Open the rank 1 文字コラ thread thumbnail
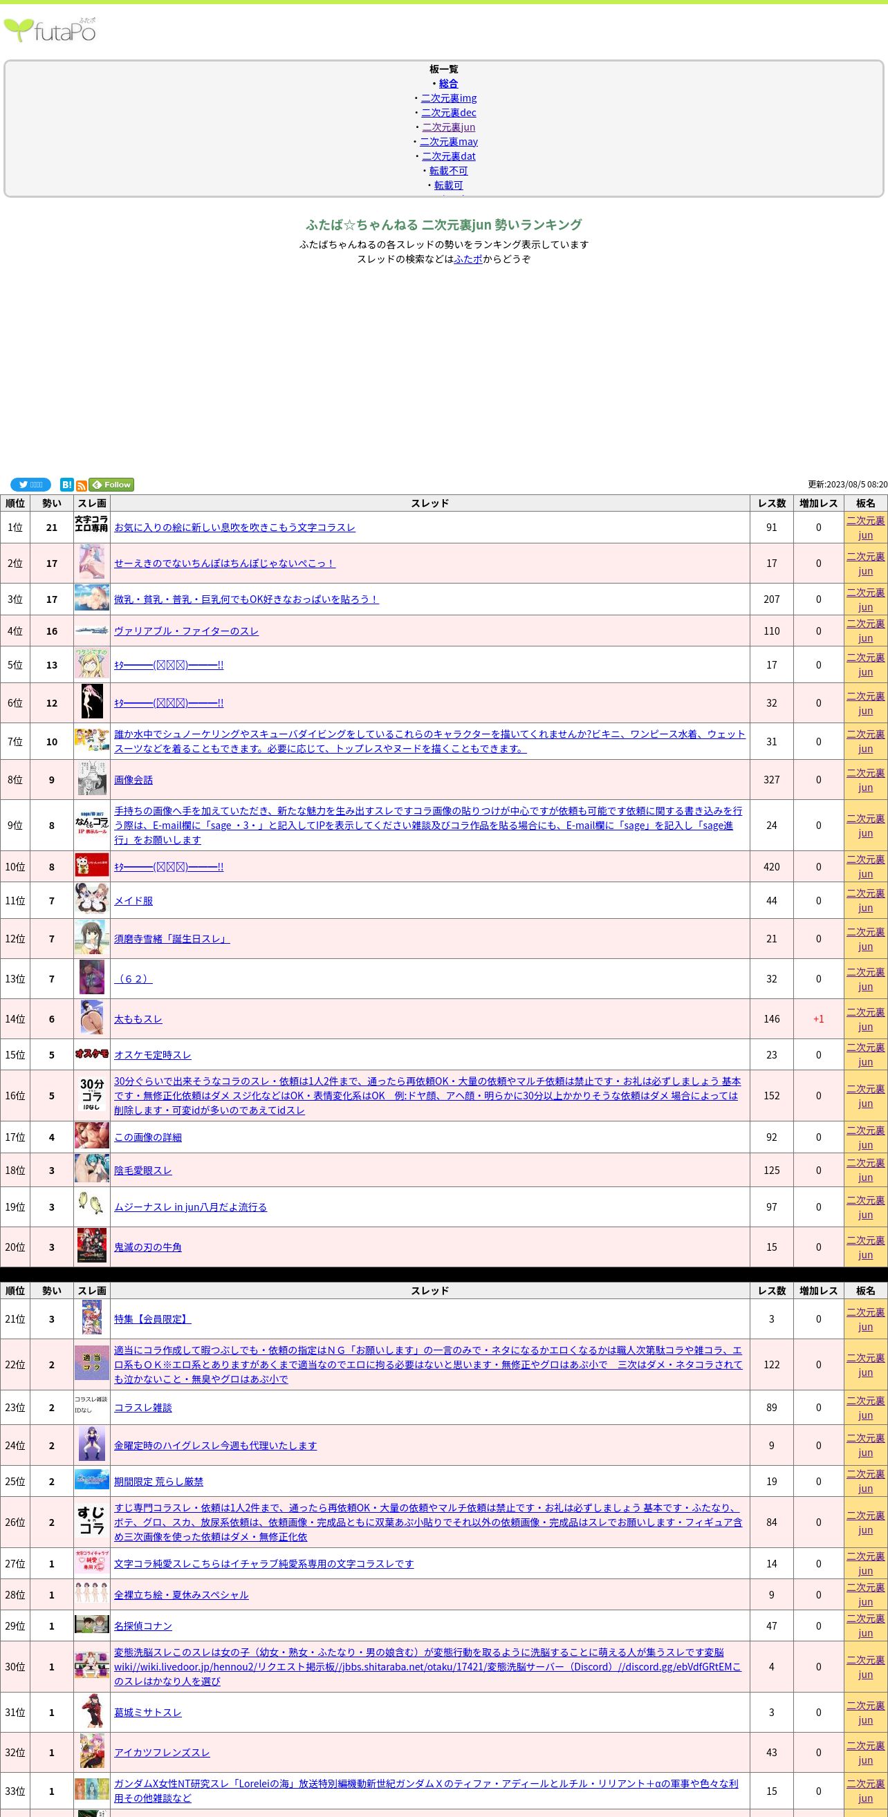 coord(92,523)
